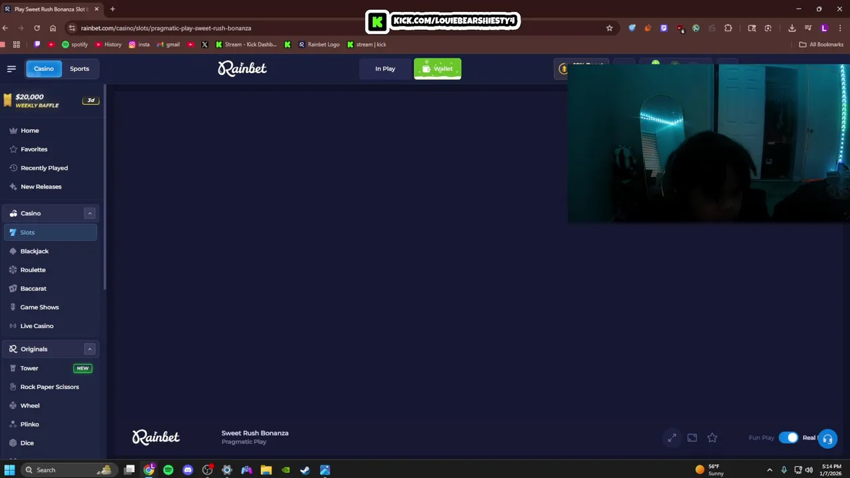Collapse the Originals section
Viewport: 850px width, 478px height.
tap(90, 349)
